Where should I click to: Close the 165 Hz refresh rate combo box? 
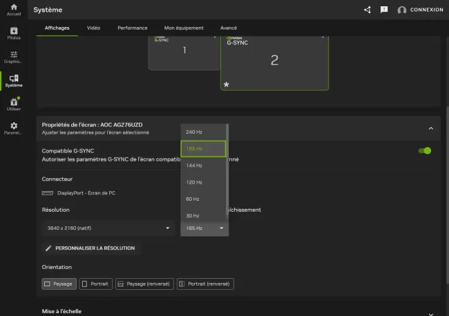[204, 228]
